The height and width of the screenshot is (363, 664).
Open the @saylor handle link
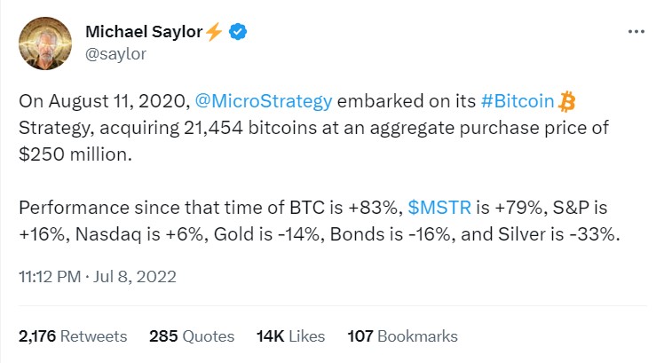coord(115,54)
